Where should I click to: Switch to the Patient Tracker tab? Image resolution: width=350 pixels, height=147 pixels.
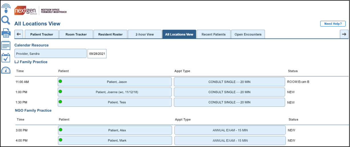[x=42, y=34]
